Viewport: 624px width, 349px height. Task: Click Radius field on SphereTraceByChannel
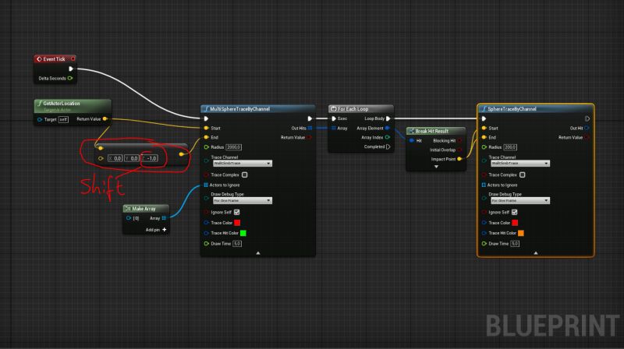point(510,147)
